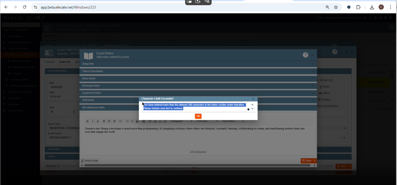Click the browser reload icon
This screenshot has height=185, width=397.
coord(24,7)
